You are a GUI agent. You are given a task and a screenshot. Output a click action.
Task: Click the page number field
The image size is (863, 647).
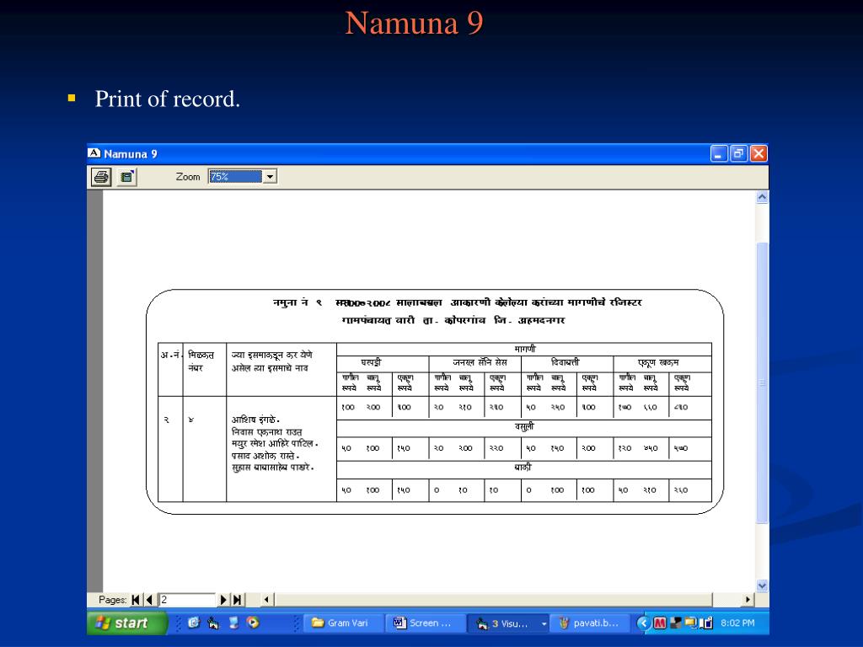tap(186, 600)
